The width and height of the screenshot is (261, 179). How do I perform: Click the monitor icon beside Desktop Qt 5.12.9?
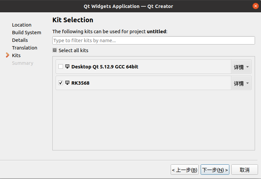coord(67,66)
